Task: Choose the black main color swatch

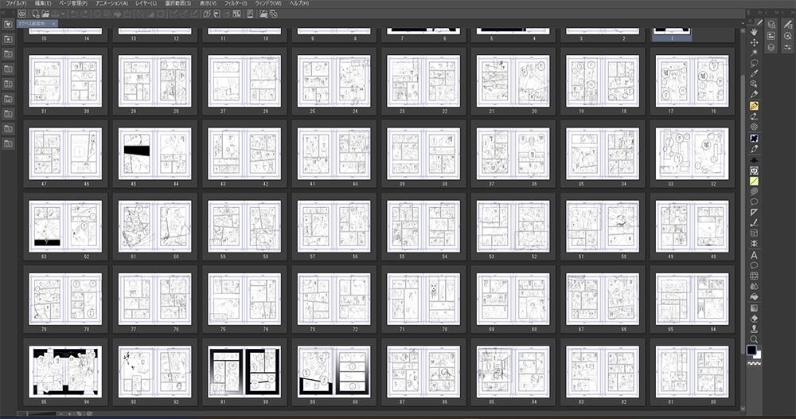Action: click(x=751, y=350)
